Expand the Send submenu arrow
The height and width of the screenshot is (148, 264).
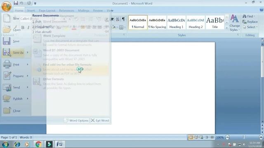click(28, 87)
